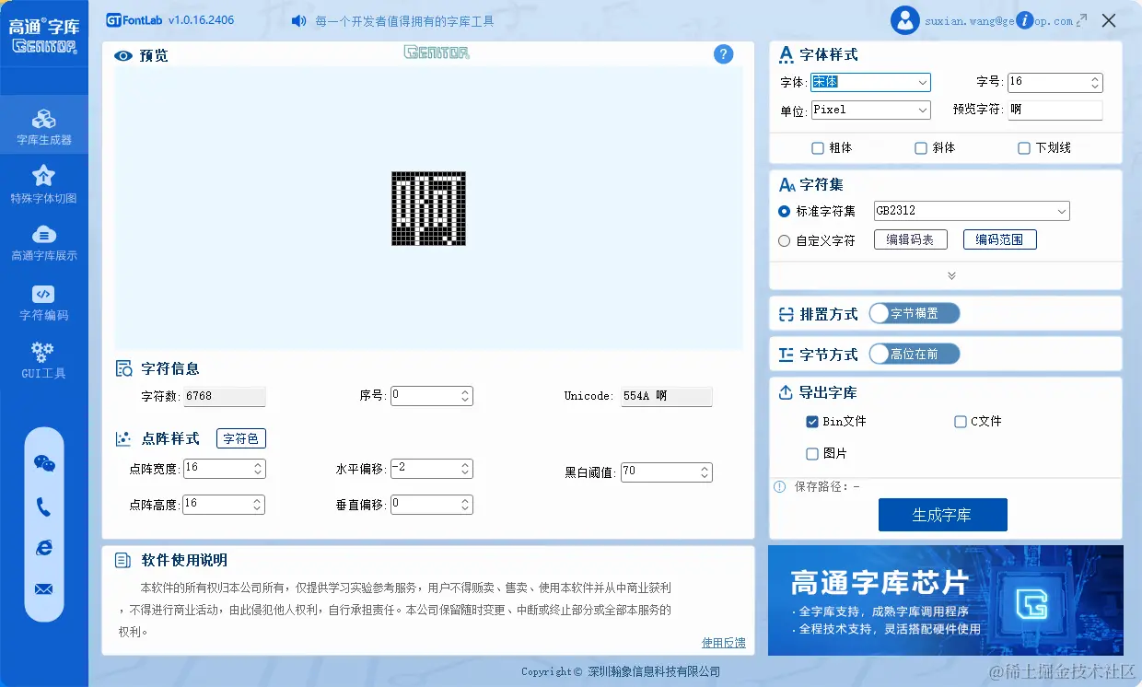Click the 高通字库 GENITOP logo

click(44, 35)
